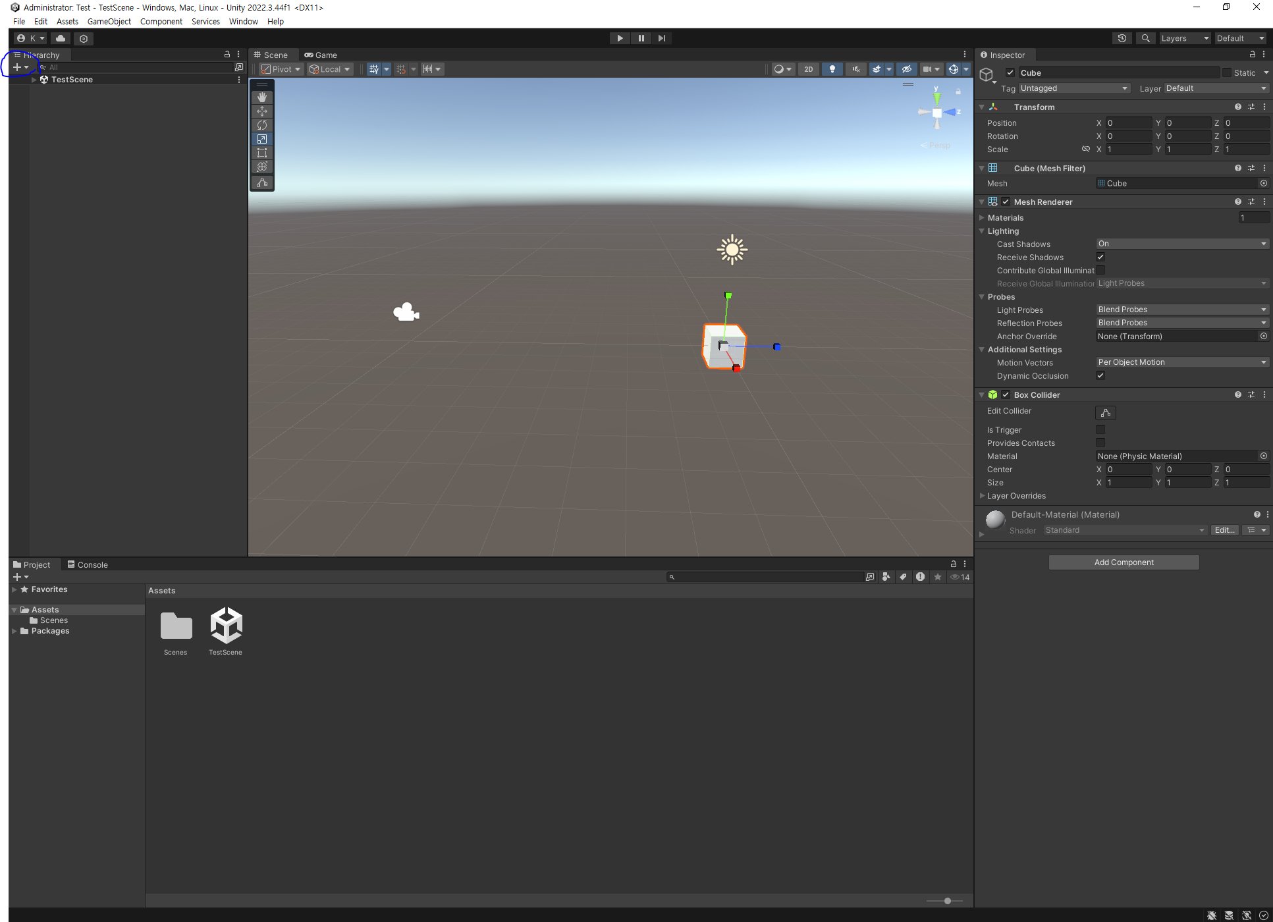
Task: Switch to the Game tab
Action: pyautogui.click(x=321, y=55)
